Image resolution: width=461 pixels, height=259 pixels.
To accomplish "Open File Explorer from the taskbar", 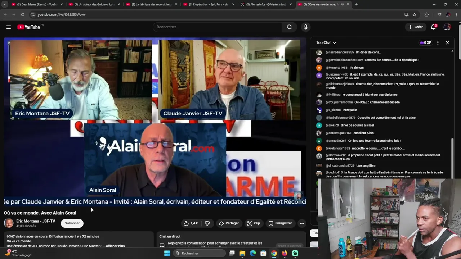I will [242, 253].
